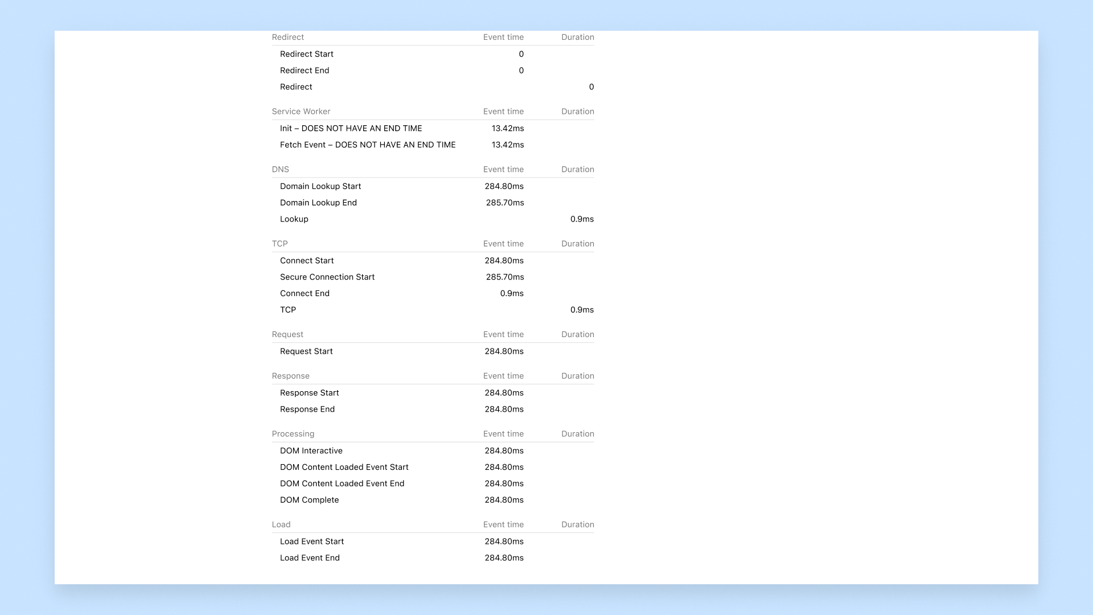Click the Redirect Start row label
Image resolution: width=1093 pixels, height=615 pixels.
coord(306,54)
